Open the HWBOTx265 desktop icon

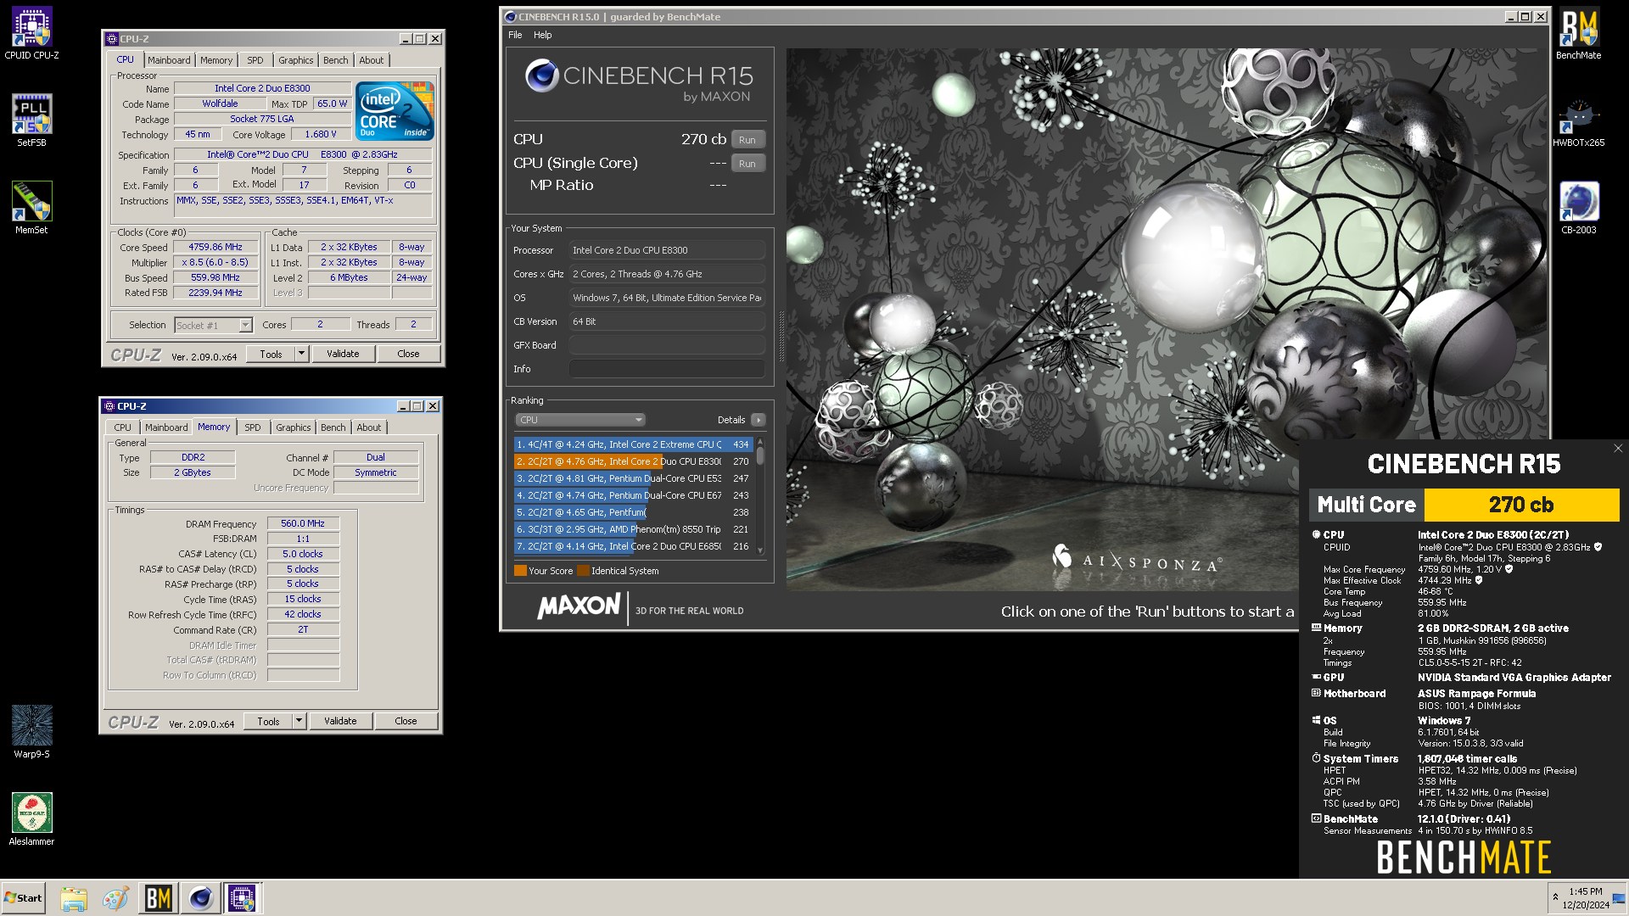pyautogui.click(x=1578, y=120)
